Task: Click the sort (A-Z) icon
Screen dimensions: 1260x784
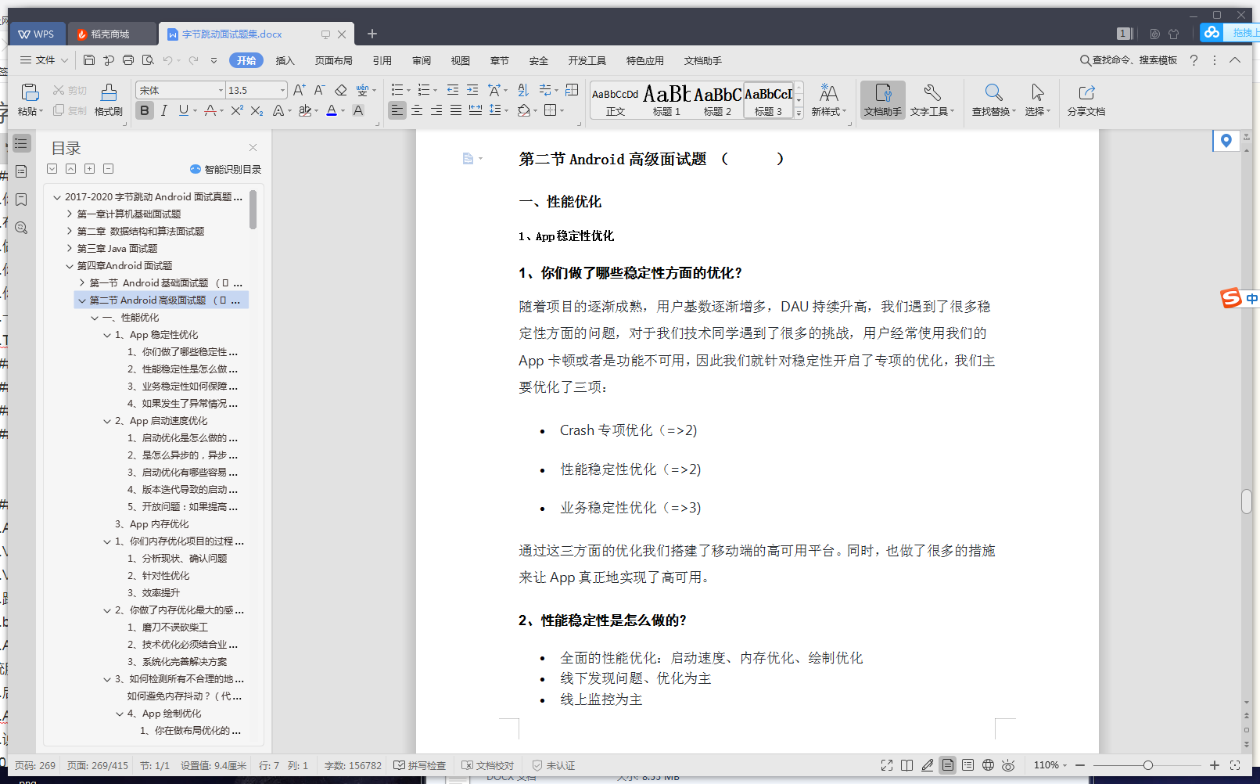Action: coord(523,90)
